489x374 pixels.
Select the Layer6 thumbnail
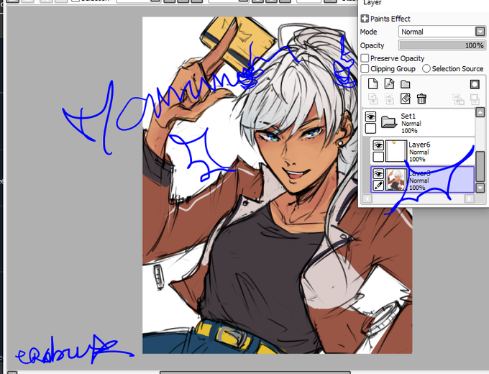click(x=396, y=151)
